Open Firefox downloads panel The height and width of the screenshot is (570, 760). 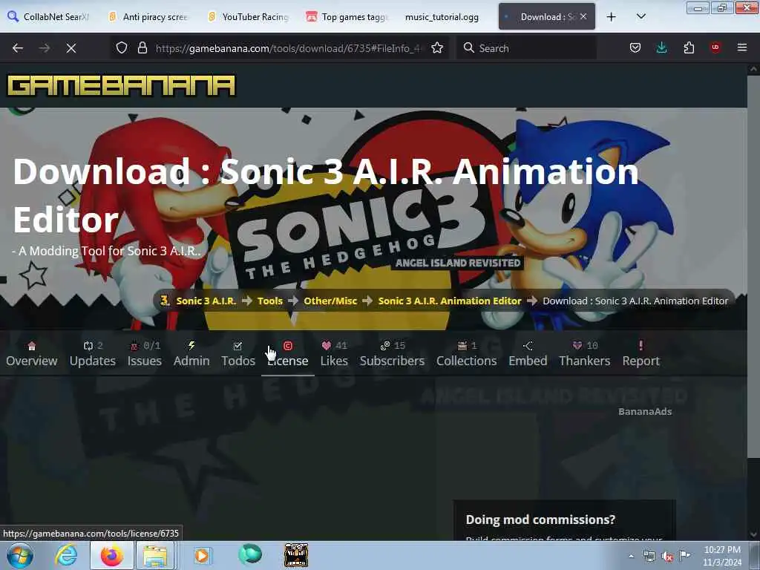pyautogui.click(x=661, y=48)
